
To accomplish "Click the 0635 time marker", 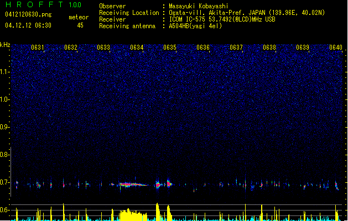I will click(170, 47).
